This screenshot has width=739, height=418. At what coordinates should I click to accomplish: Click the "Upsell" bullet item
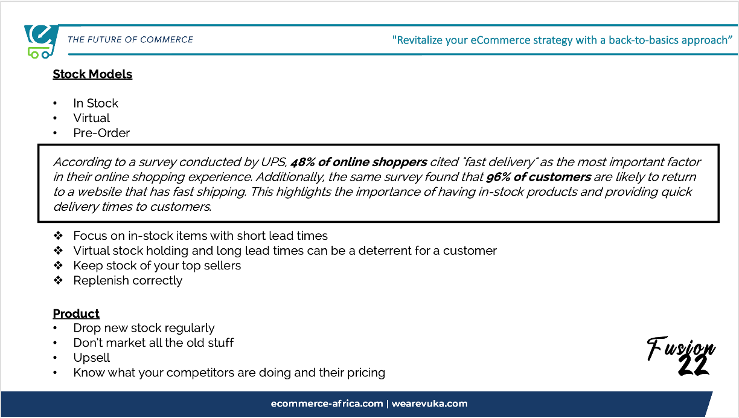(92, 358)
